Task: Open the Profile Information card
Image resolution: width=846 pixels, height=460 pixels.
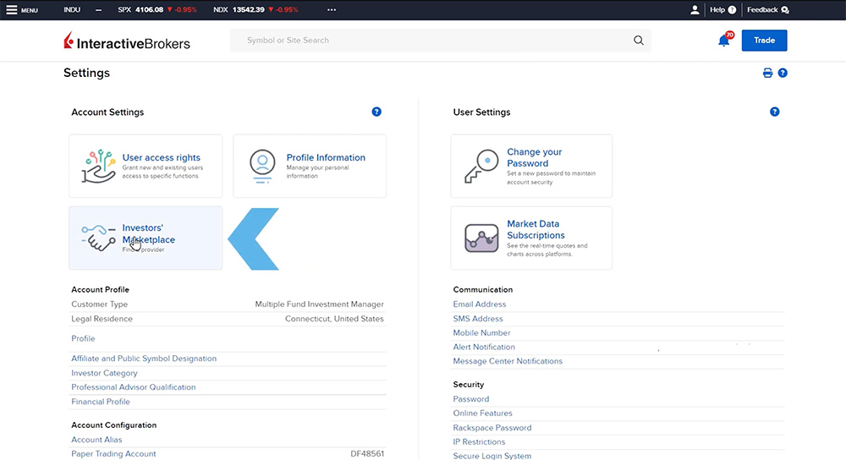Action: [x=310, y=166]
